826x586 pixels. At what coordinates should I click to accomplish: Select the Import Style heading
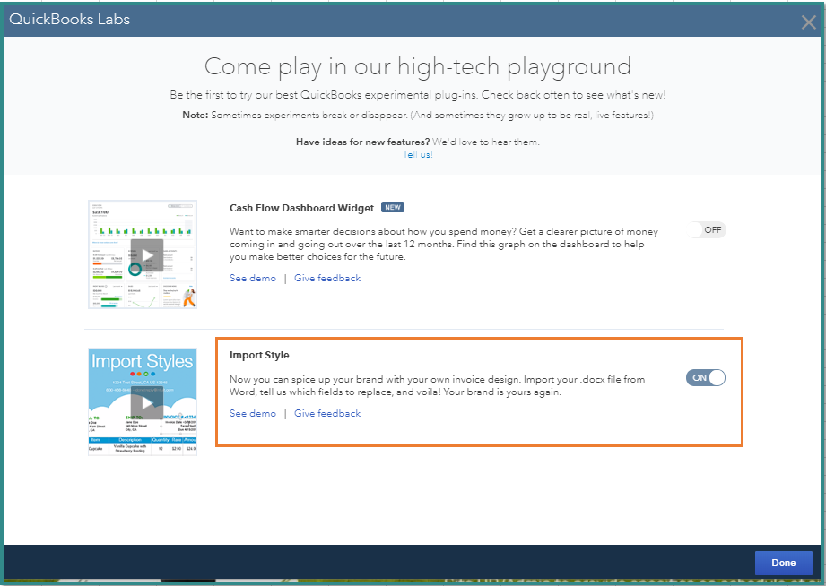(259, 355)
